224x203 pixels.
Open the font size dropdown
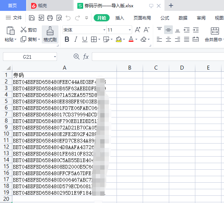pos(130,30)
